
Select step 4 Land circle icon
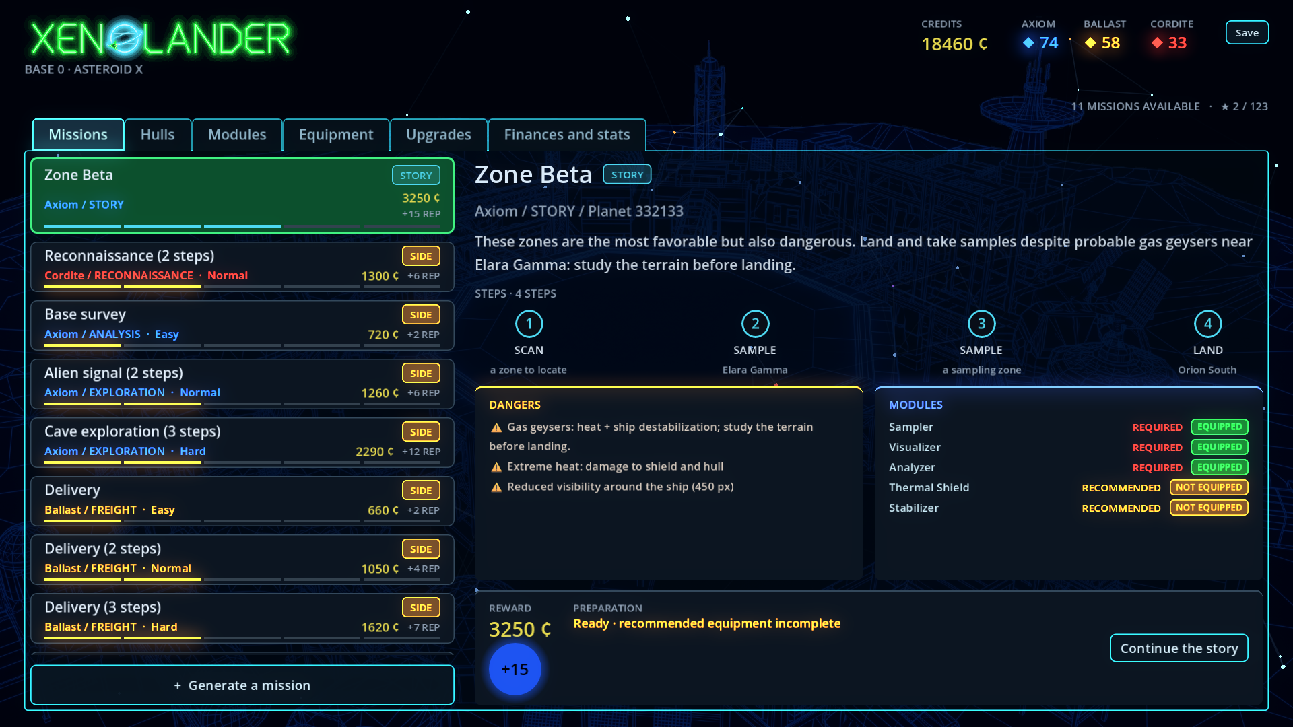pos(1207,324)
